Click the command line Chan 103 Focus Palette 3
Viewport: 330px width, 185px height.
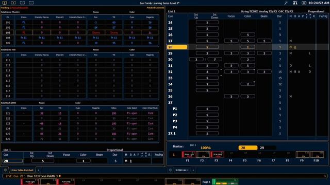point(42,176)
